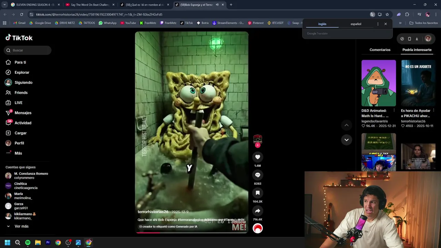Share video with arrow icon

(x=257, y=211)
